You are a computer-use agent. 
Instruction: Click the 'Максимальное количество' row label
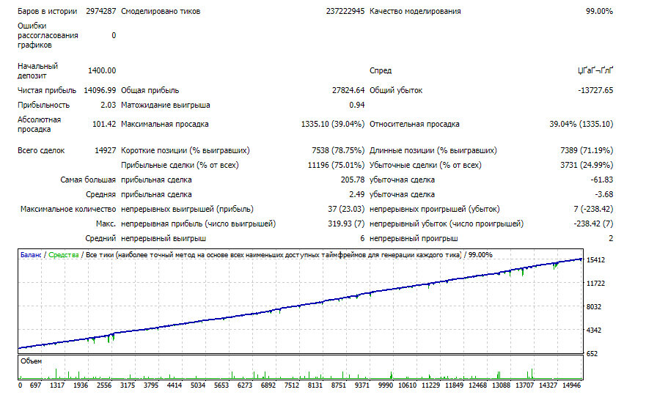tap(68, 210)
